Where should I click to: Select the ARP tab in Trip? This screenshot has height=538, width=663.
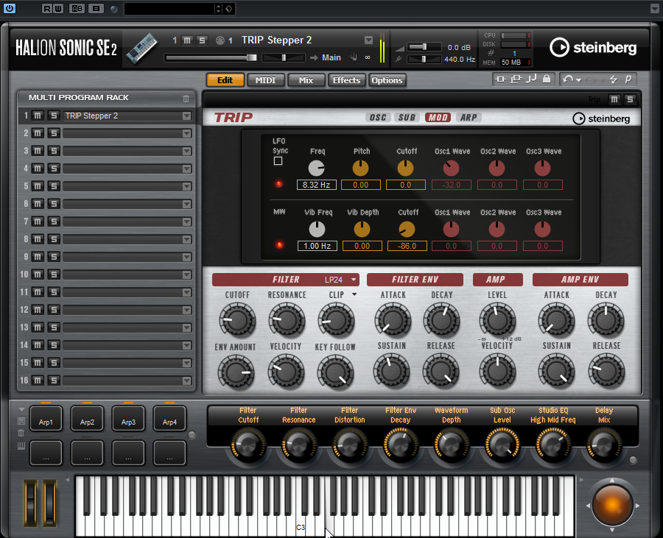[x=469, y=118]
